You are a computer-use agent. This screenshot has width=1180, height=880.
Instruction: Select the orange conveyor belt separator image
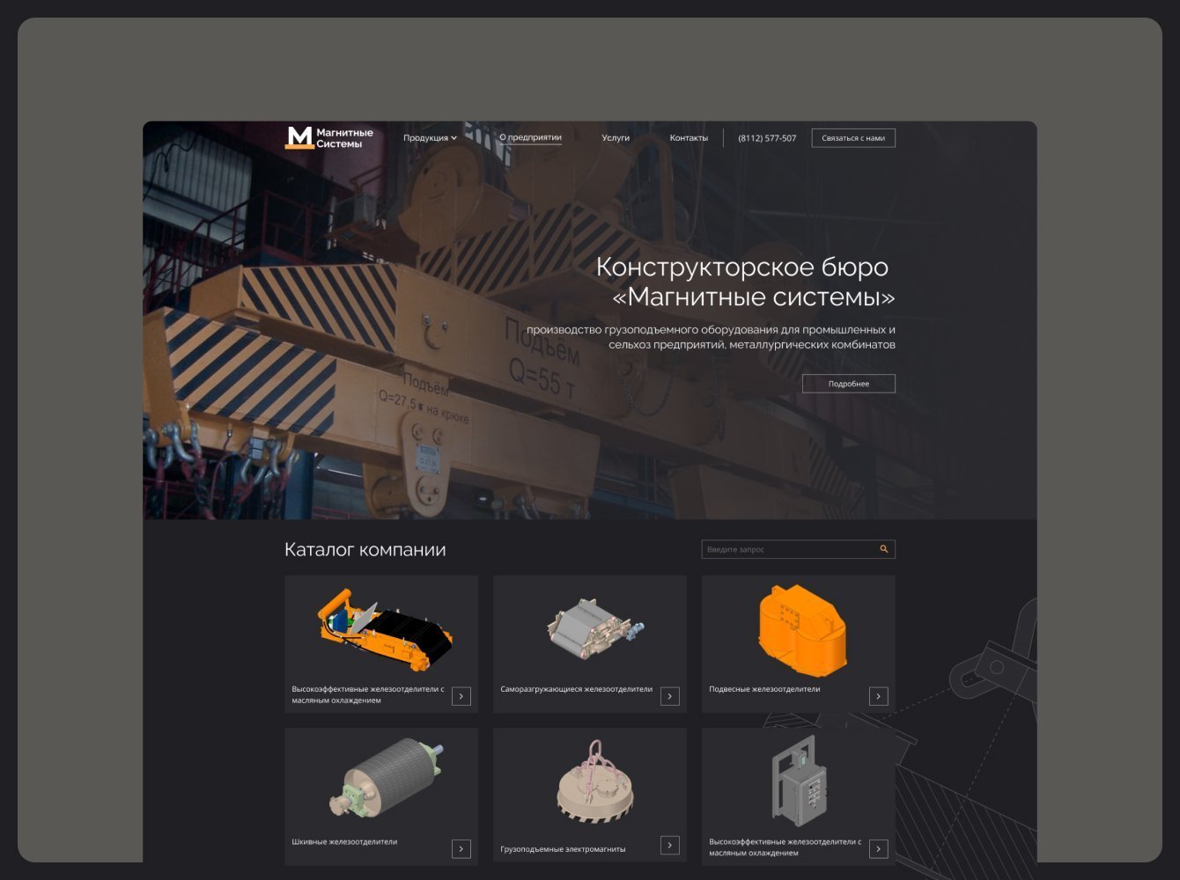(x=385, y=631)
